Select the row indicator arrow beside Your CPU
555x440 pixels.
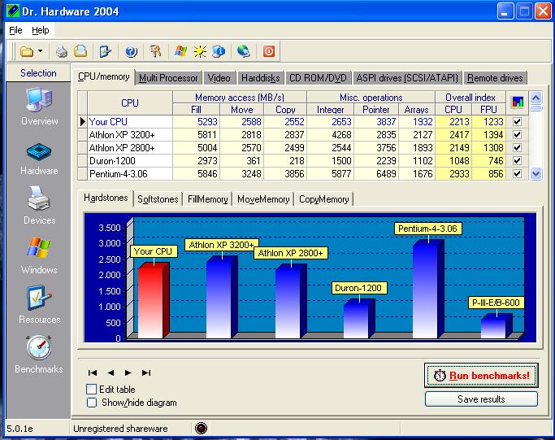point(82,121)
